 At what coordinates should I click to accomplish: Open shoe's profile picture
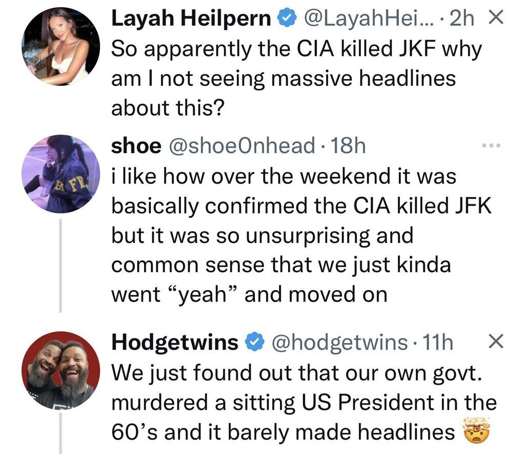pyautogui.click(x=61, y=174)
